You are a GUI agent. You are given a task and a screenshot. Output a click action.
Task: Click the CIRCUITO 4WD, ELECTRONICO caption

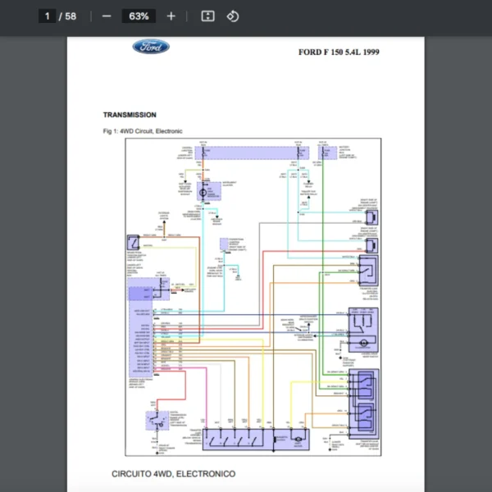click(x=173, y=474)
